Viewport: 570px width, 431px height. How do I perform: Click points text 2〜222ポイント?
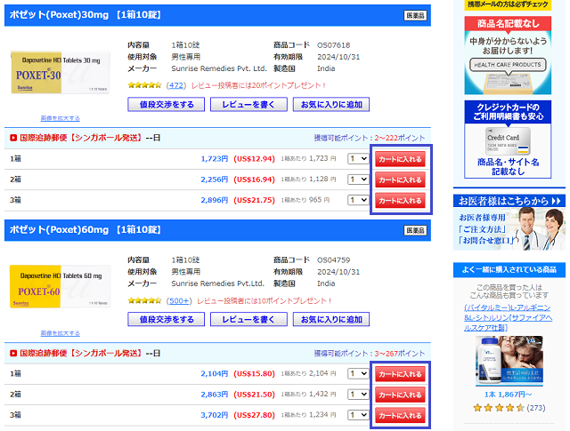[400, 139]
